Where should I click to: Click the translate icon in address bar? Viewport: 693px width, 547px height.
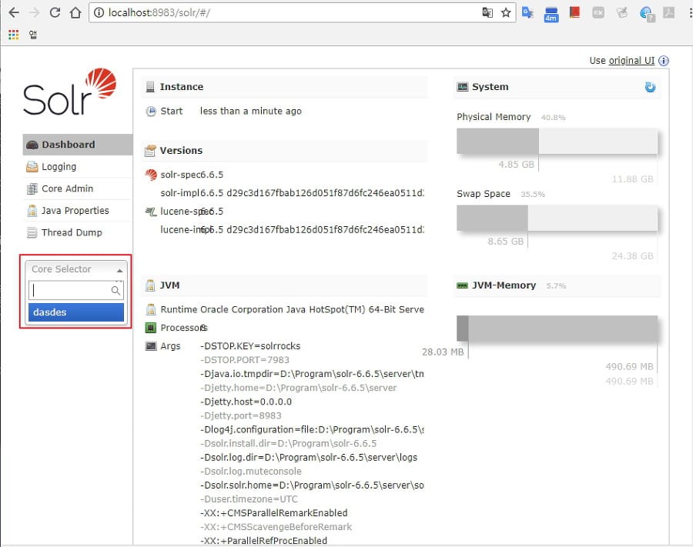click(x=487, y=12)
